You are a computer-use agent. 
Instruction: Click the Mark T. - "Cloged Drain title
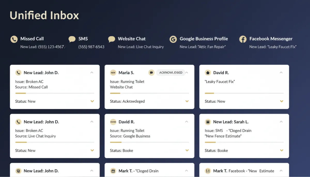[x=138, y=171]
